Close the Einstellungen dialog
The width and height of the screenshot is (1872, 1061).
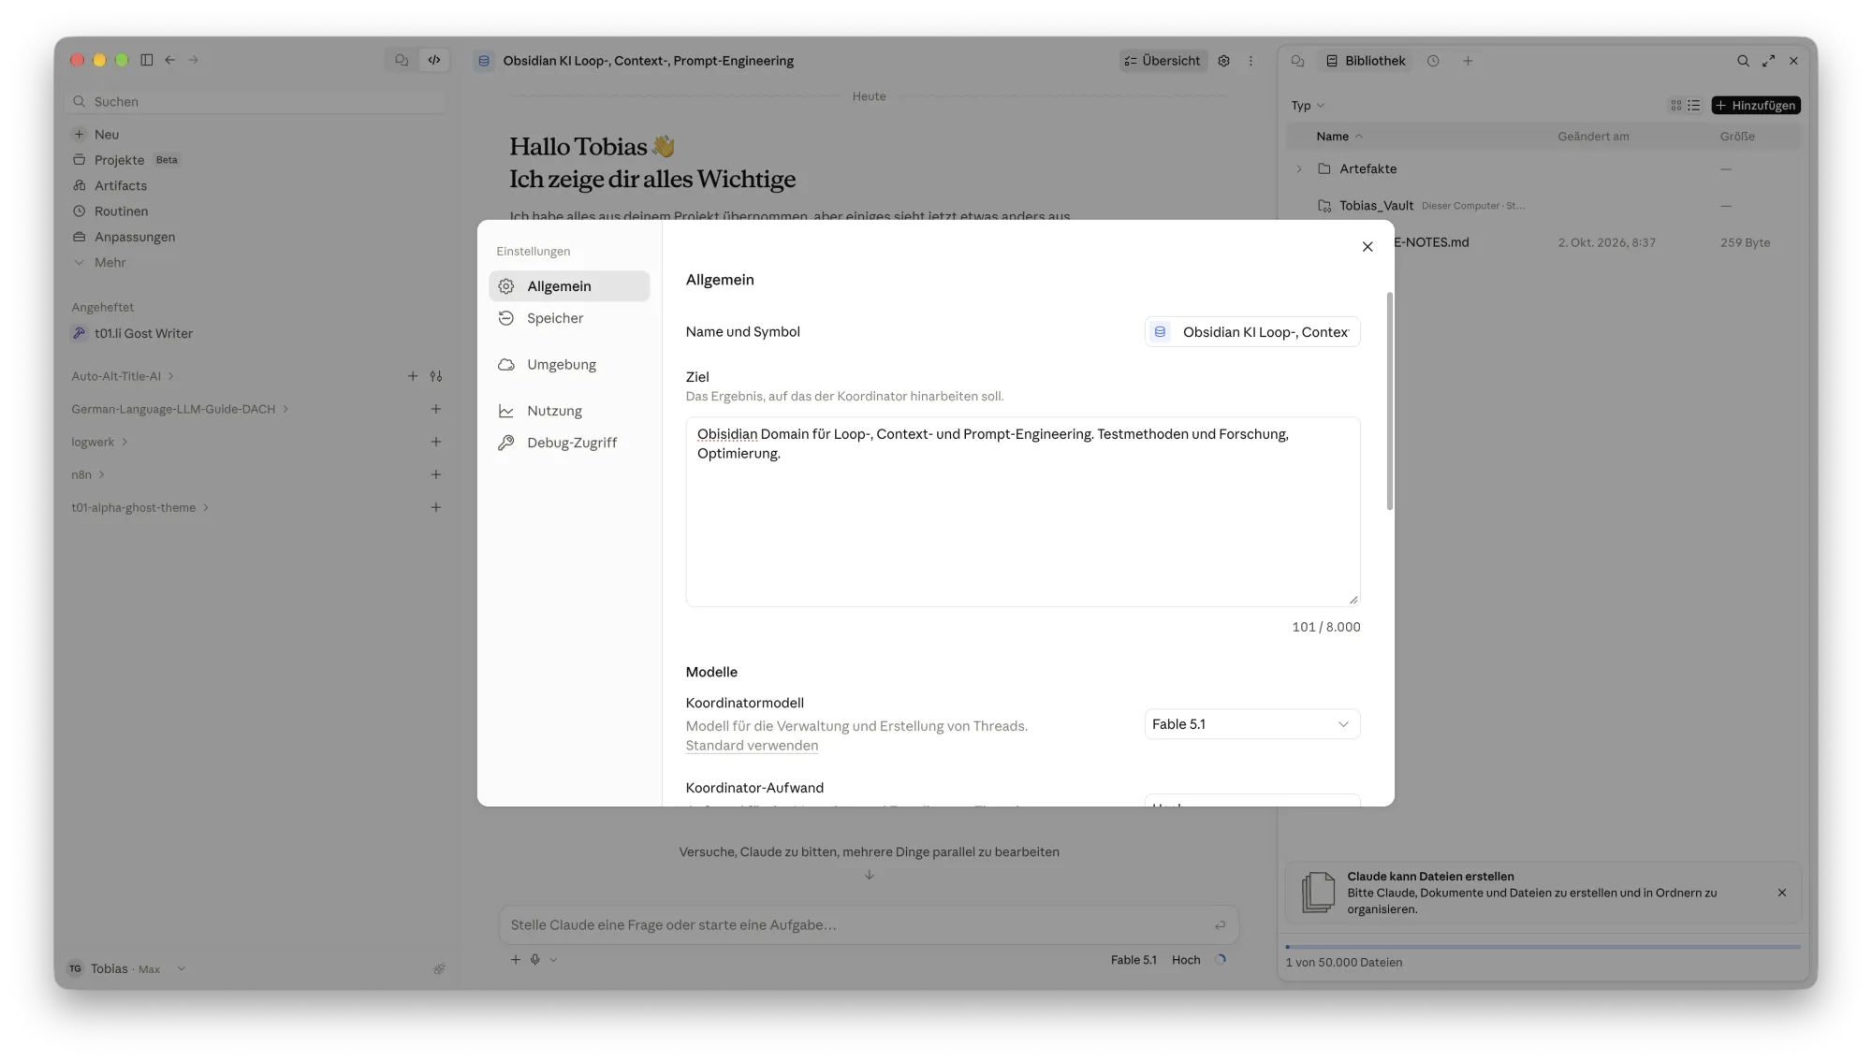[1367, 247]
